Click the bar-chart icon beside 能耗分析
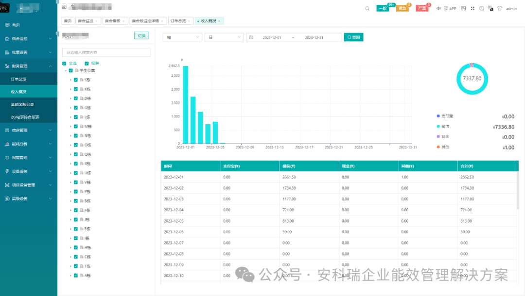Viewport: 525px width, 296px height. pyautogui.click(x=7, y=144)
